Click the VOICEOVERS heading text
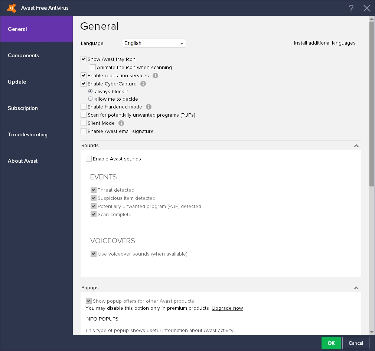 [112, 241]
